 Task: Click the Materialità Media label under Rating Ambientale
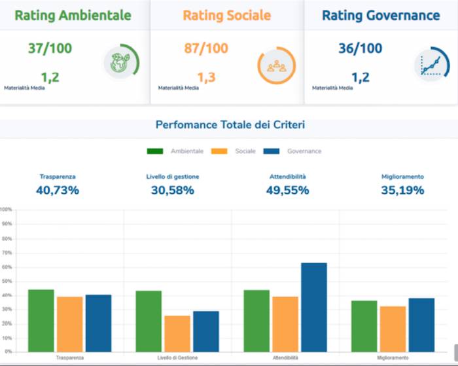tap(24, 88)
